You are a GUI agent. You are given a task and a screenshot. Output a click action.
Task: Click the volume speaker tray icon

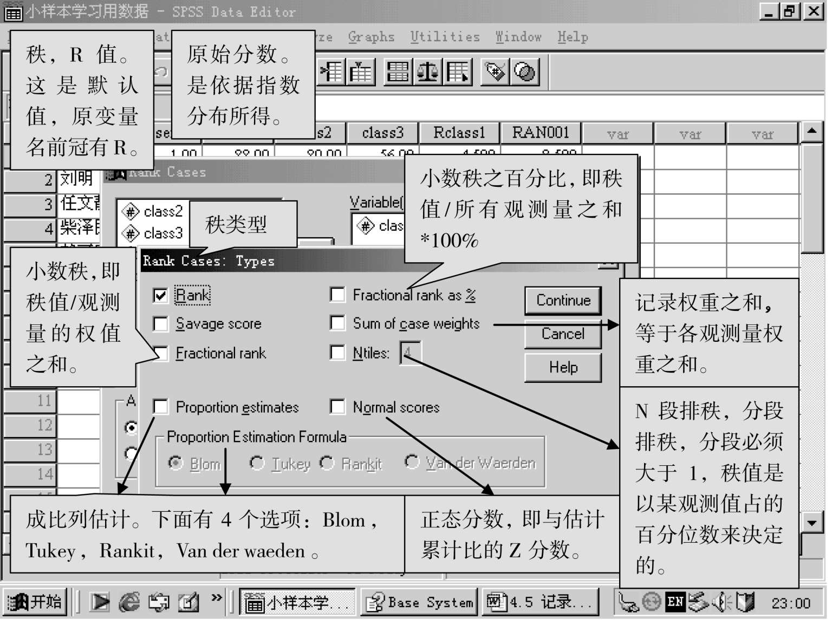coord(721,602)
